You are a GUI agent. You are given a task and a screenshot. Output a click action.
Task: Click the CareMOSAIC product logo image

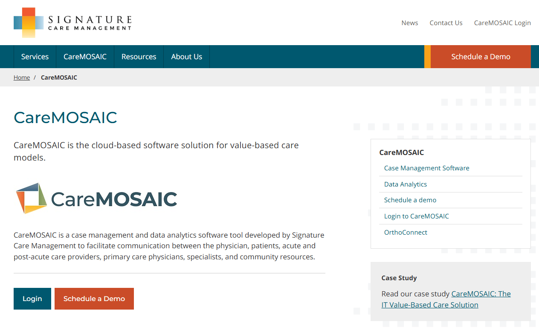click(96, 198)
